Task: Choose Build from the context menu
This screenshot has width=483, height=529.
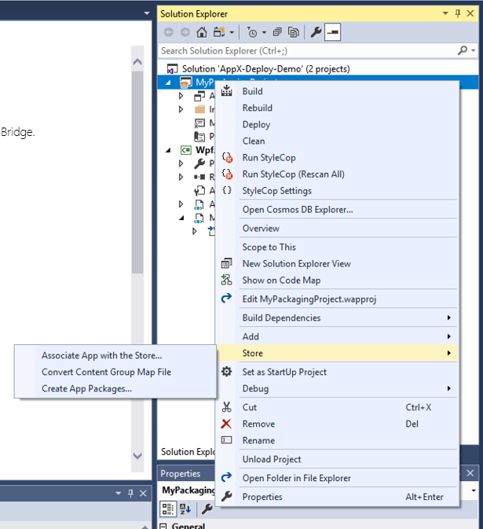Action: [x=337, y=91]
